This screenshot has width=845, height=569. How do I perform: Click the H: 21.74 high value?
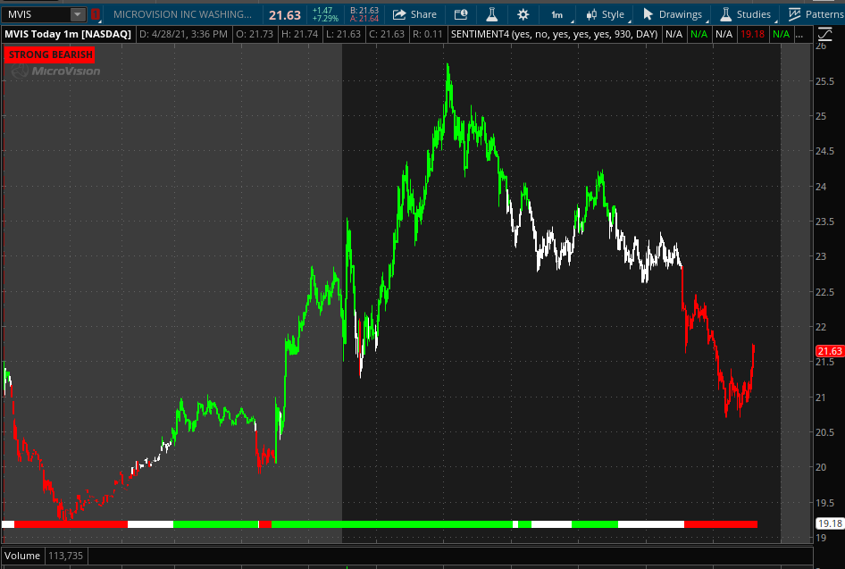299,34
